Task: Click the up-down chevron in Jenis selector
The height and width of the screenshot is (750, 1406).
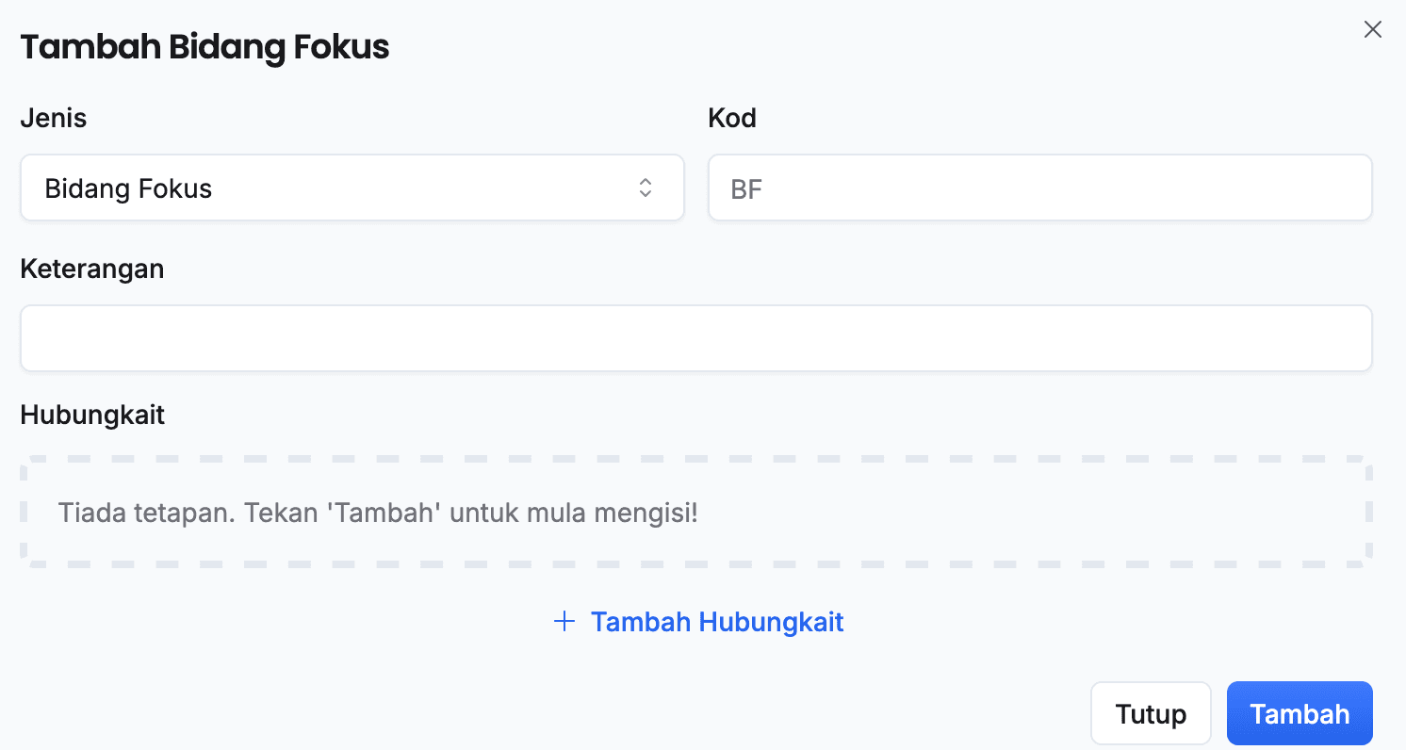Action: point(646,187)
